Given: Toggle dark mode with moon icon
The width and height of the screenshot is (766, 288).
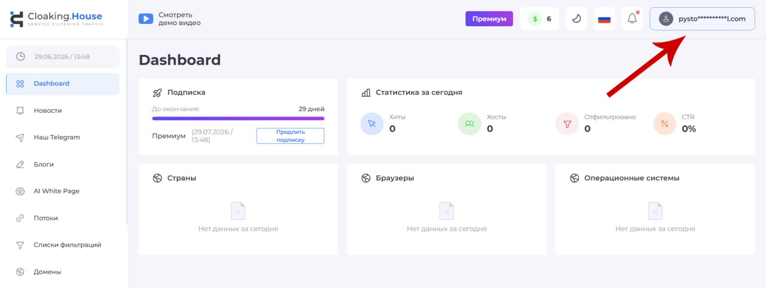Looking at the screenshot, I should (576, 19).
